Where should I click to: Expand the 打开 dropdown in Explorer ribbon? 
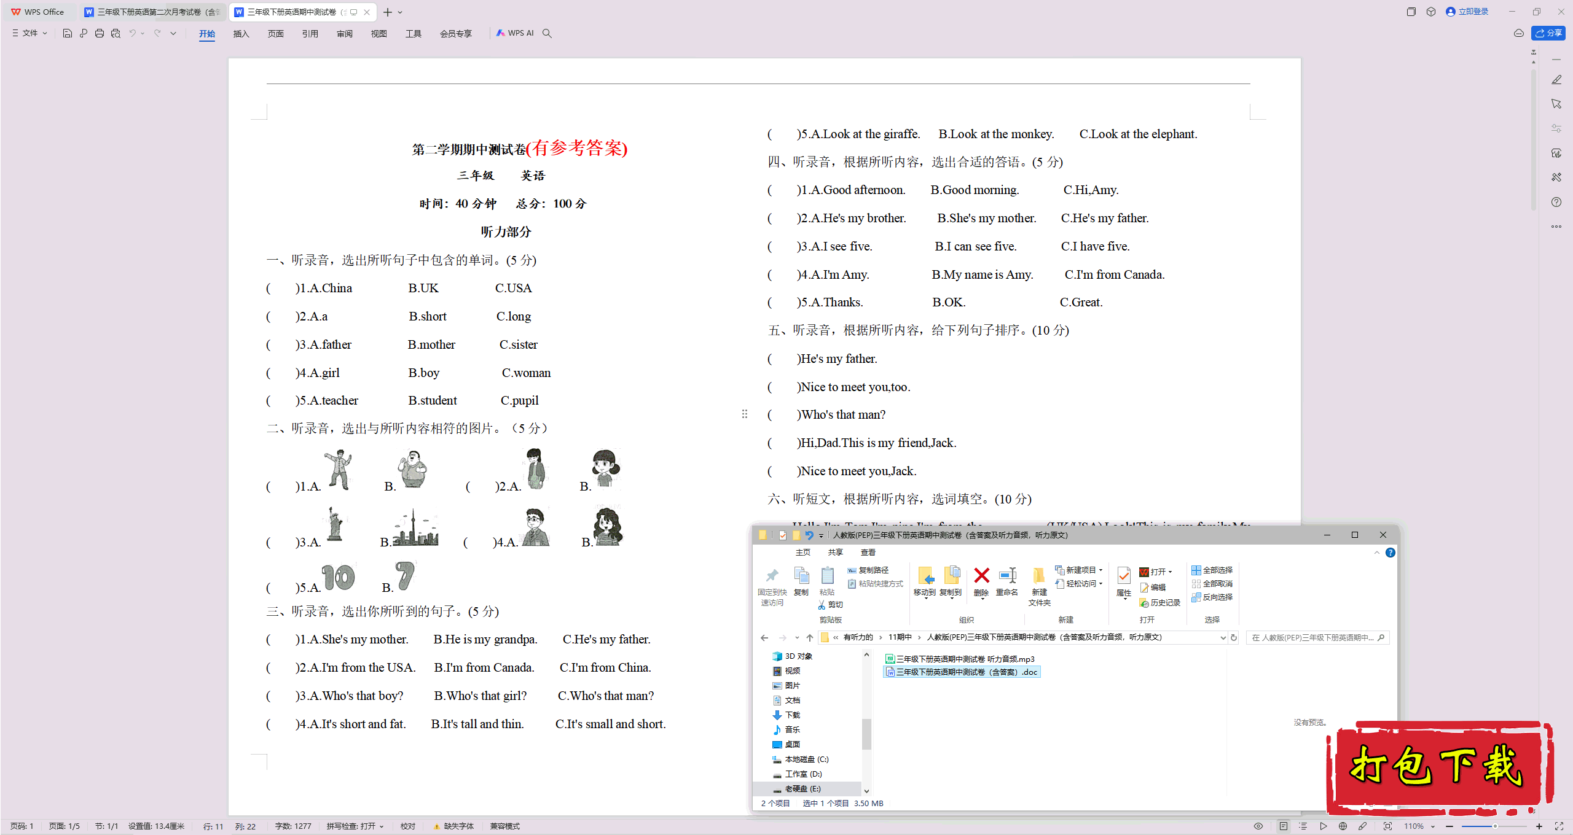click(x=1170, y=572)
